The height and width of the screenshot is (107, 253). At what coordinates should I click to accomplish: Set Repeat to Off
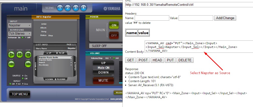pyautogui.click(x=10, y=84)
